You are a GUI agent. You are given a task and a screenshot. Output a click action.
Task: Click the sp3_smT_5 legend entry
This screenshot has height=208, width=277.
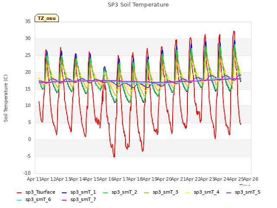click(243, 192)
